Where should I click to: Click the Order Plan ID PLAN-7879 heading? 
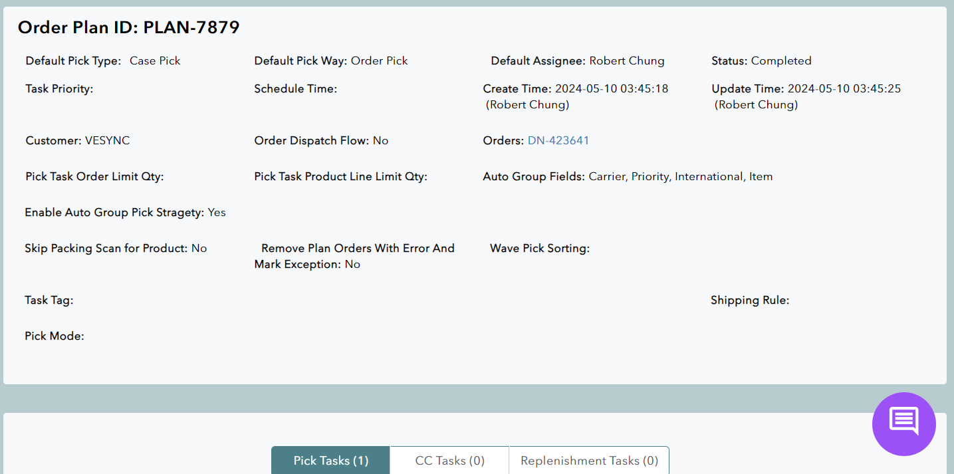[x=128, y=27]
